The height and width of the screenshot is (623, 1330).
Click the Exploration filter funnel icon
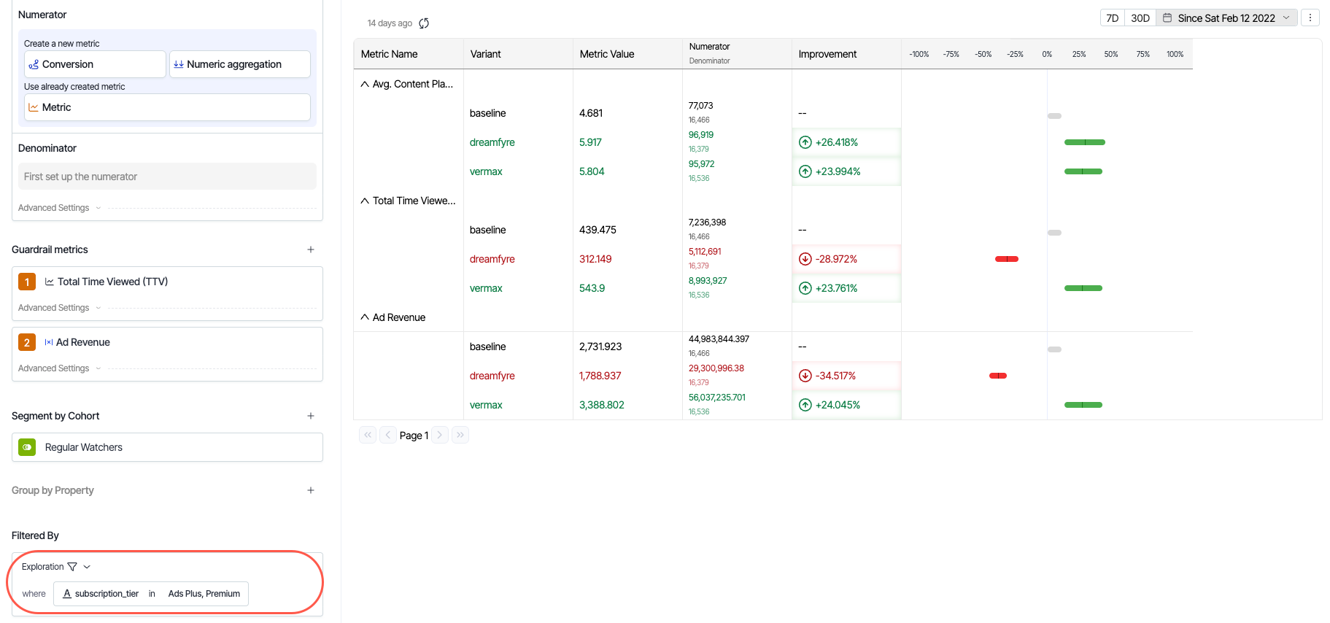coord(72,567)
